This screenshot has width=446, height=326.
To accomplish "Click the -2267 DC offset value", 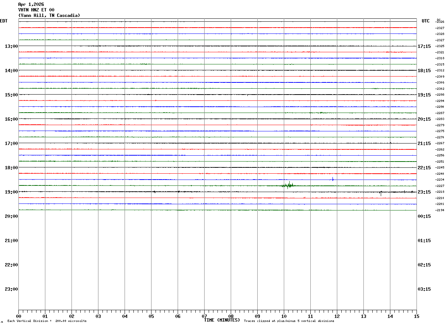I will (x=440, y=143).
